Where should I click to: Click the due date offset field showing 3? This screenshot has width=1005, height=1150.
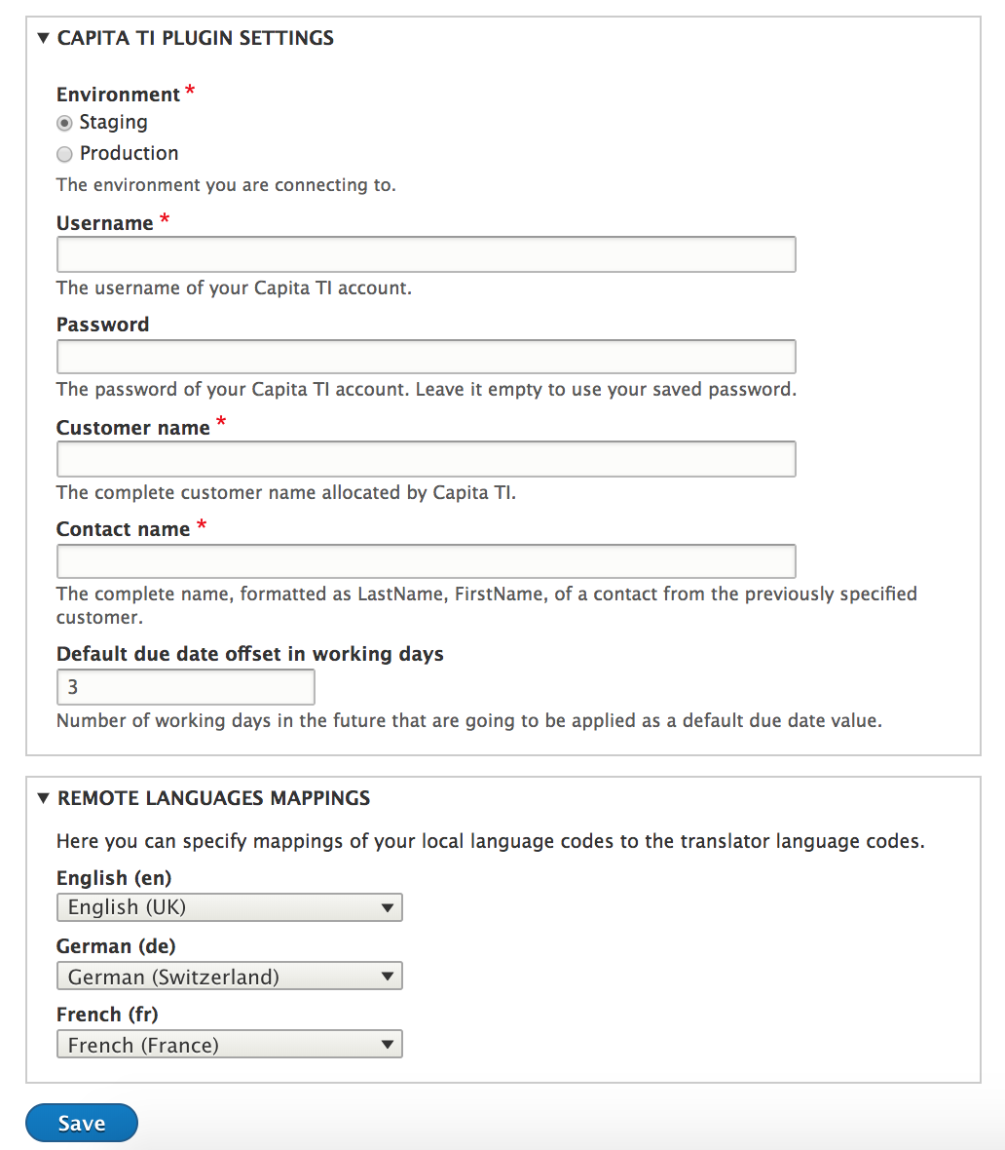click(x=185, y=687)
